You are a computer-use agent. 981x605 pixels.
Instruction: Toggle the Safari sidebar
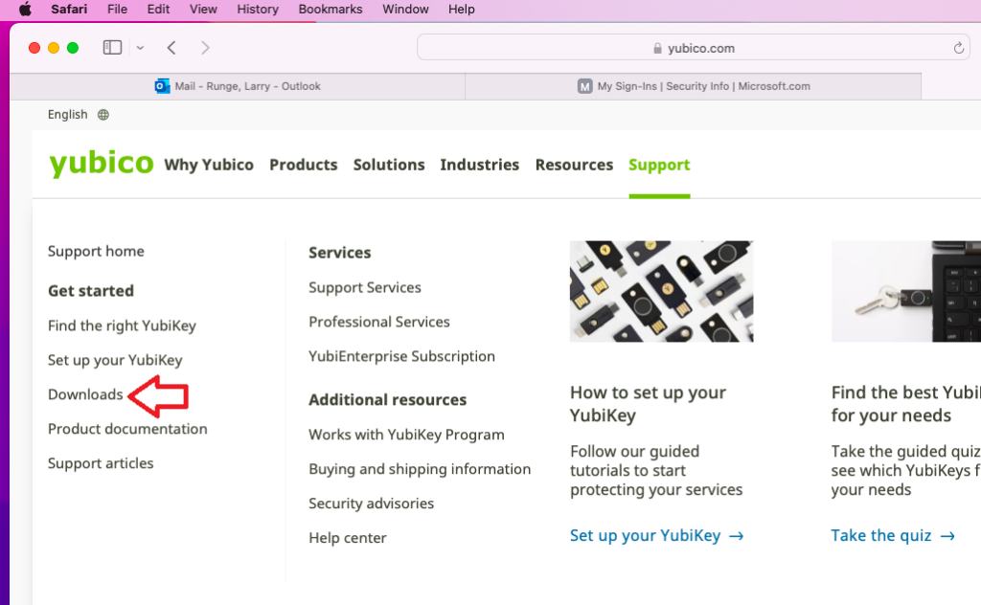pos(112,46)
